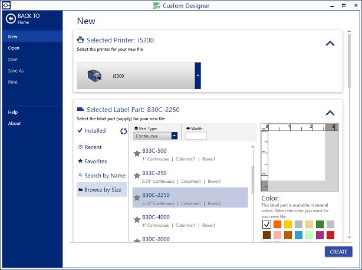Pick the red color swatch
Screen dimensions: 362x270
(330, 235)
